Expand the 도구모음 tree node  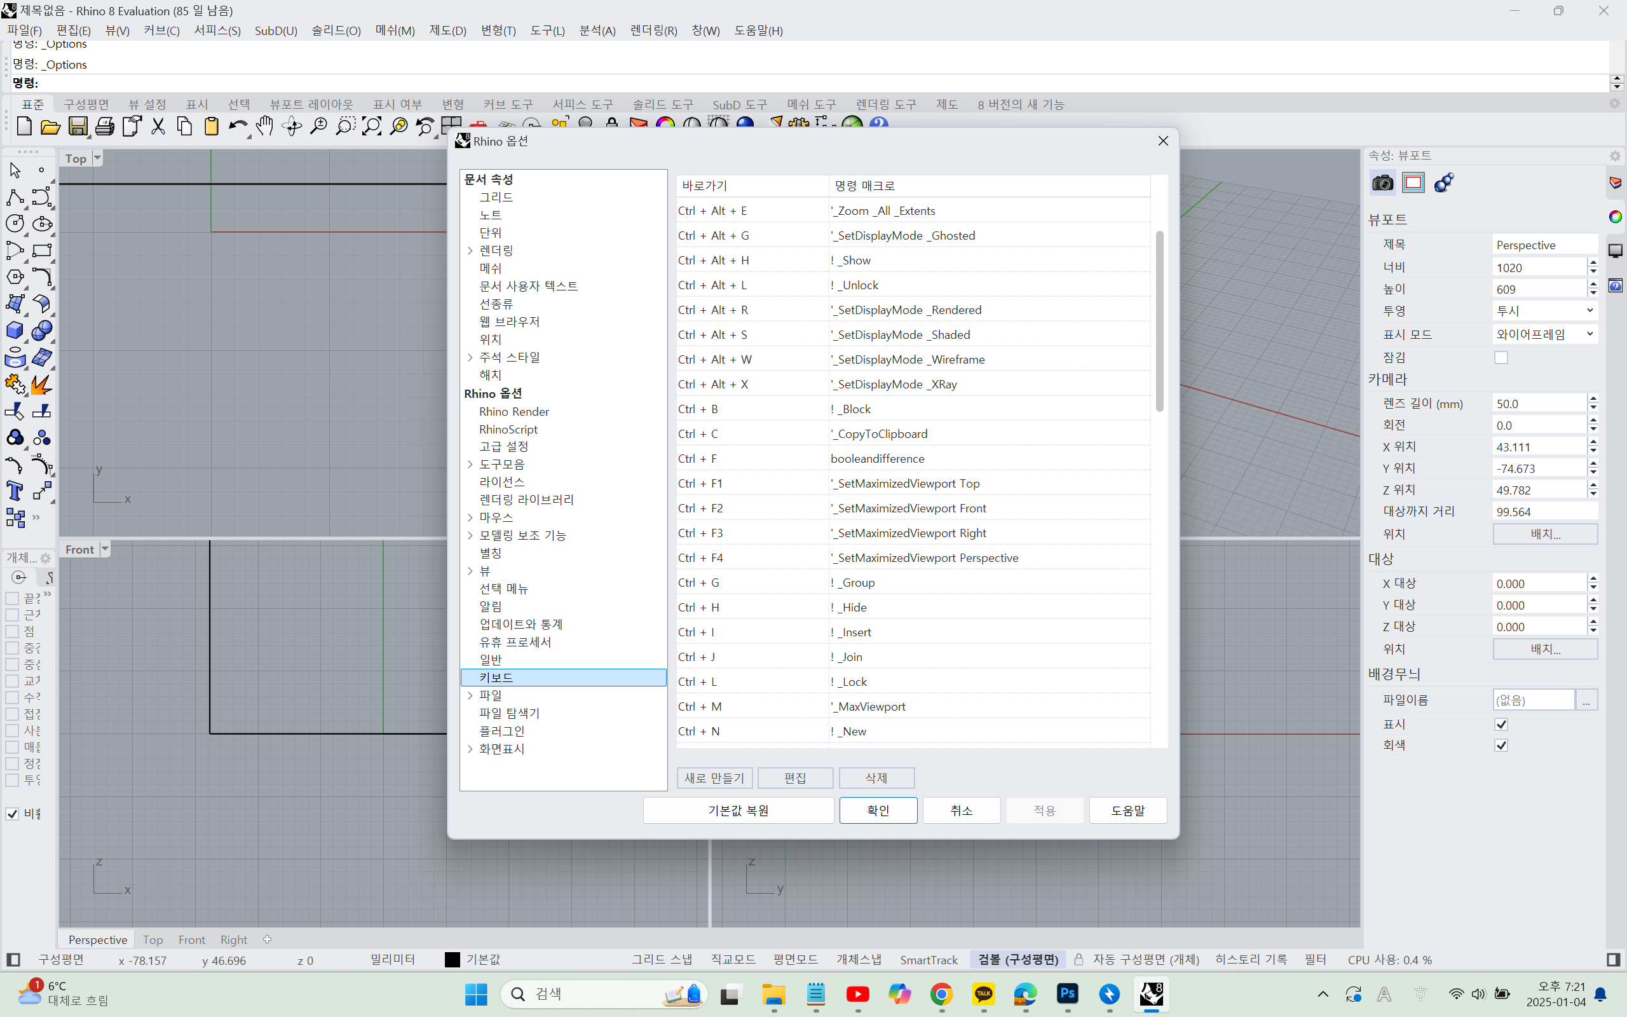pos(470,464)
